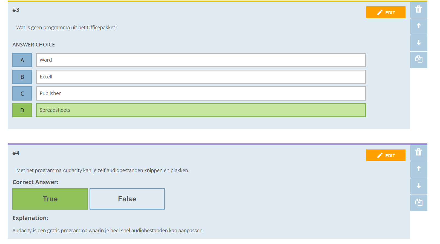The width and height of the screenshot is (440, 244).
Task: Edit question #3
Action: click(386, 12)
